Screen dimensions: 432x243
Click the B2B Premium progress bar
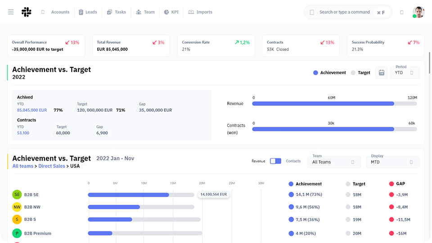click(x=145, y=234)
